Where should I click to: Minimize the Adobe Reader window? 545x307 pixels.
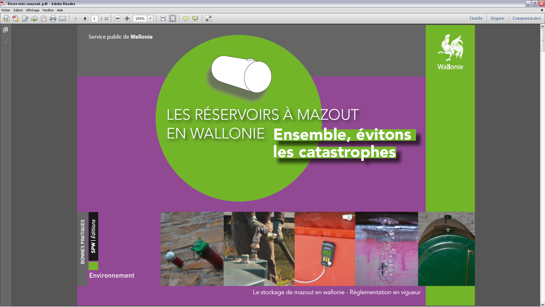pyautogui.click(x=528, y=4)
